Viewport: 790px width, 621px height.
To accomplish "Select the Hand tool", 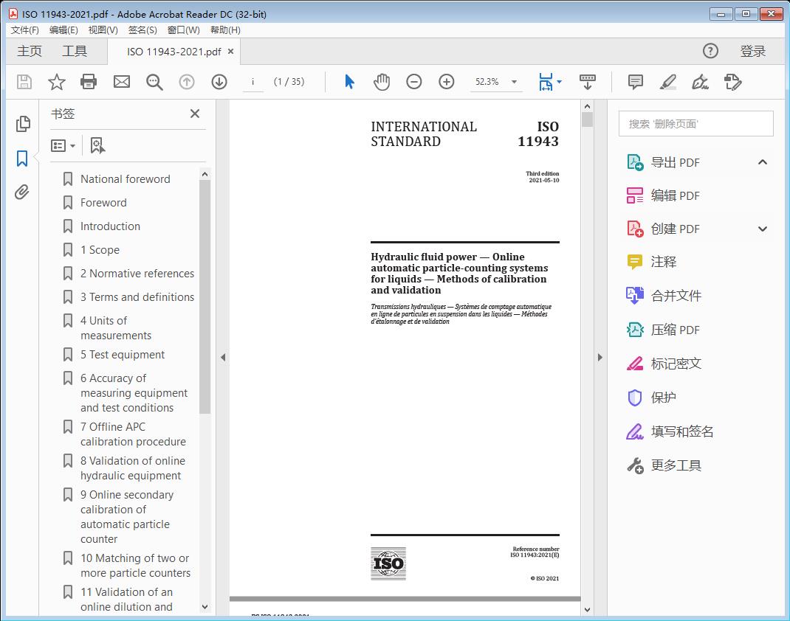I will point(382,82).
